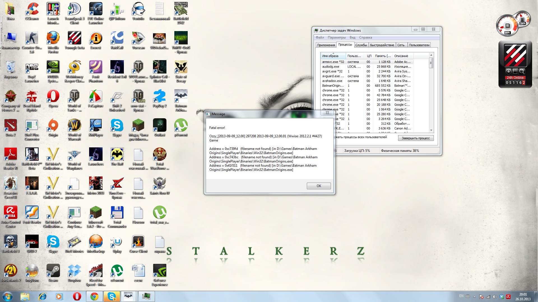Launch DayZ Launcher icon

(x=32, y=71)
